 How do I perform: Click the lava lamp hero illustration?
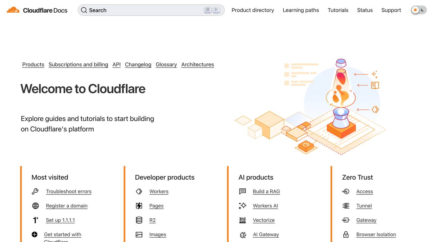(x=310, y=107)
